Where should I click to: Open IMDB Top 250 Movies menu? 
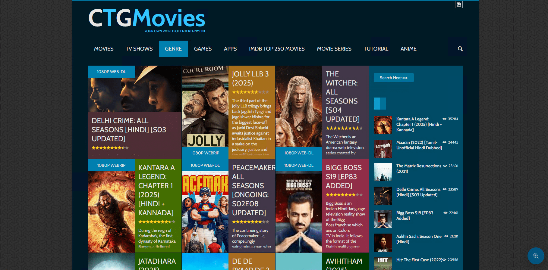point(277,49)
